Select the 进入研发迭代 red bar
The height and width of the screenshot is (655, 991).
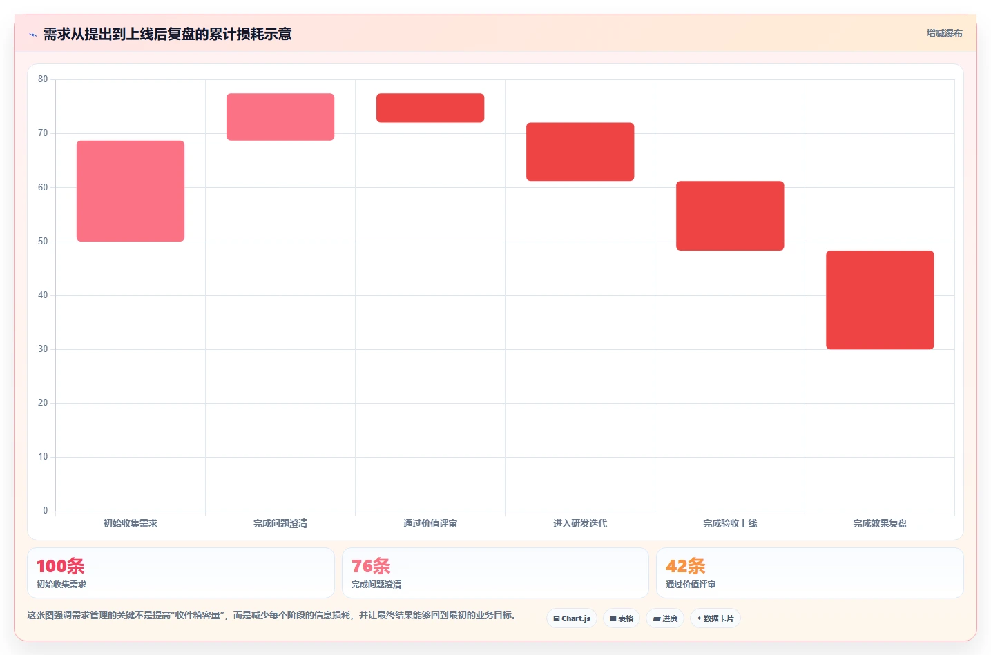(580, 152)
